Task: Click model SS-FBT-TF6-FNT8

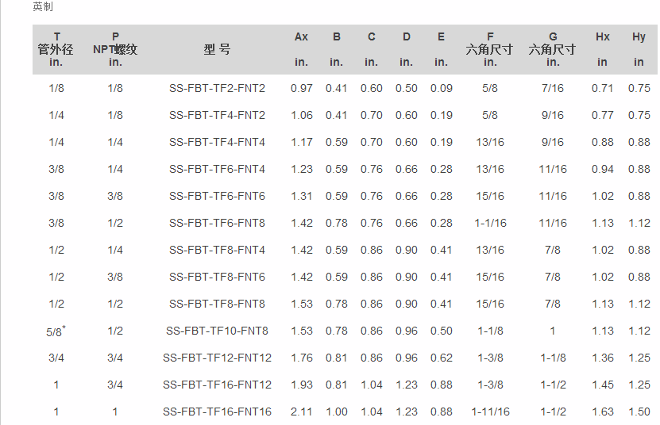Action: (217, 223)
